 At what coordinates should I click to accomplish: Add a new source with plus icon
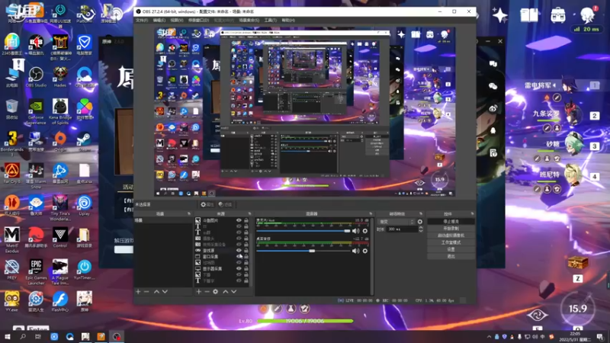199,291
